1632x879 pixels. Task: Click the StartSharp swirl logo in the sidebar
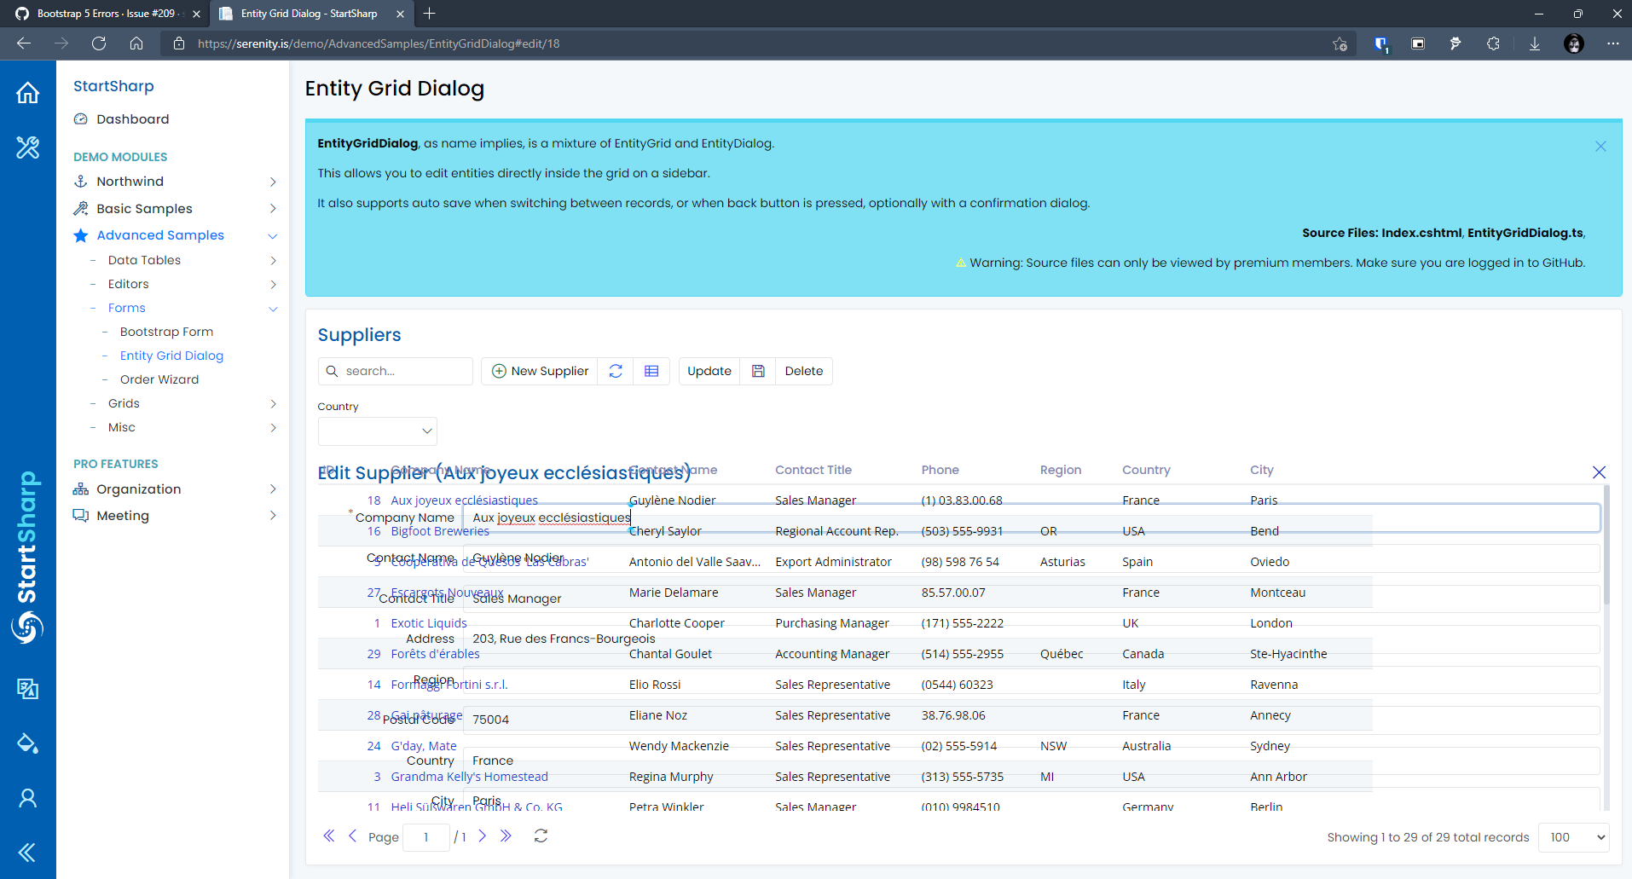click(28, 628)
